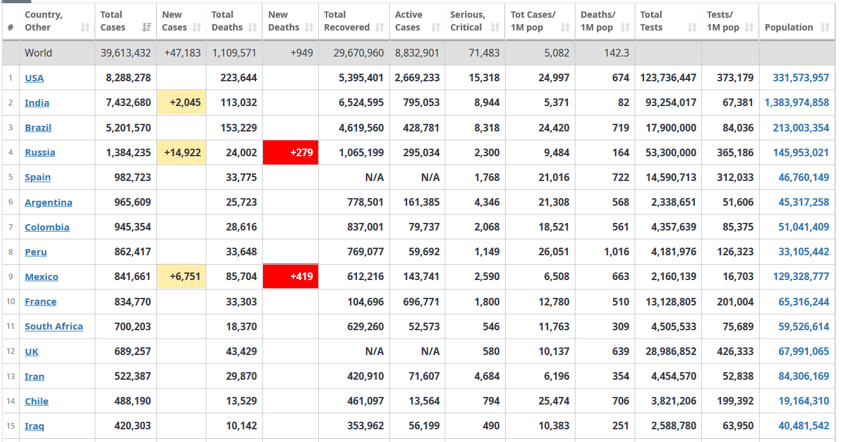Click Russia's yellow new cases cell
This screenshot has width=841, height=442.
(x=182, y=152)
